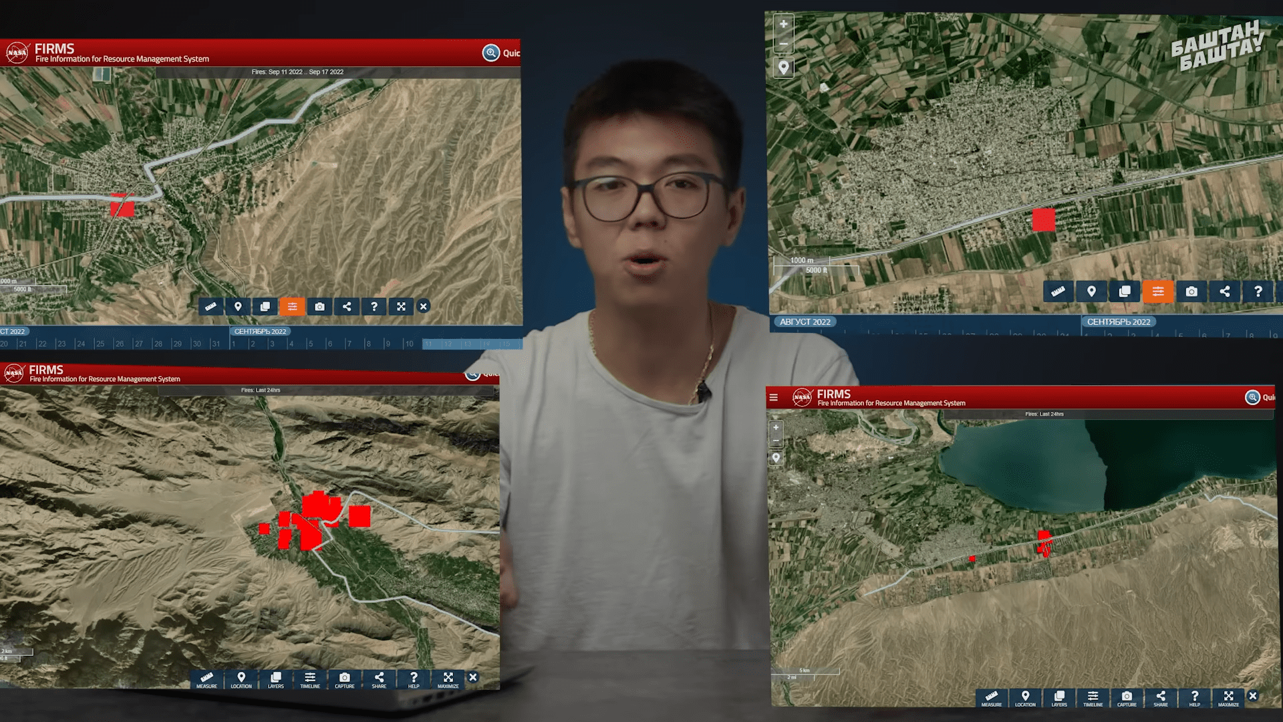Screen dimensions: 1283x722
Task: Close toolbar in top-left FIRMS window
Action: point(424,306)
